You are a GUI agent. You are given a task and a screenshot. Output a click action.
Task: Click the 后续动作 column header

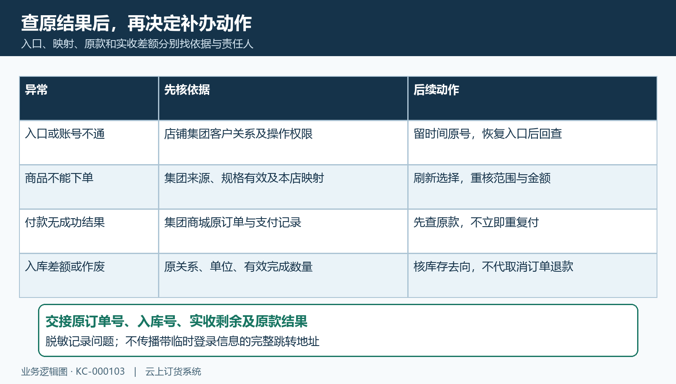click(x=532, y=98)
